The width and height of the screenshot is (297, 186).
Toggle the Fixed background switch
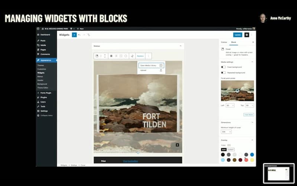pyautogui.click(x=223, y=67)
